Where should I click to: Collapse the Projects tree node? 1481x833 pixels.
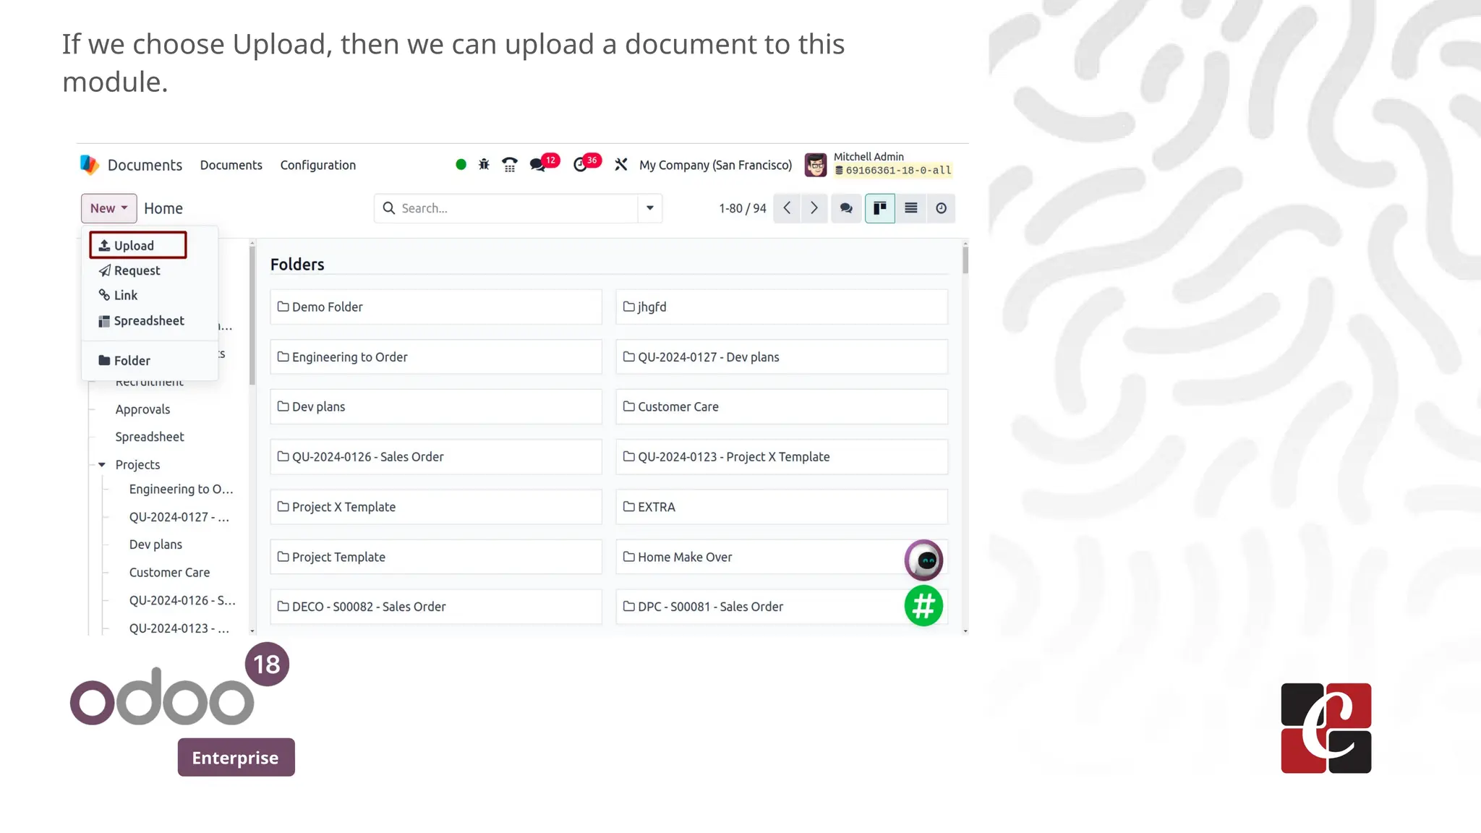(102, 465)
